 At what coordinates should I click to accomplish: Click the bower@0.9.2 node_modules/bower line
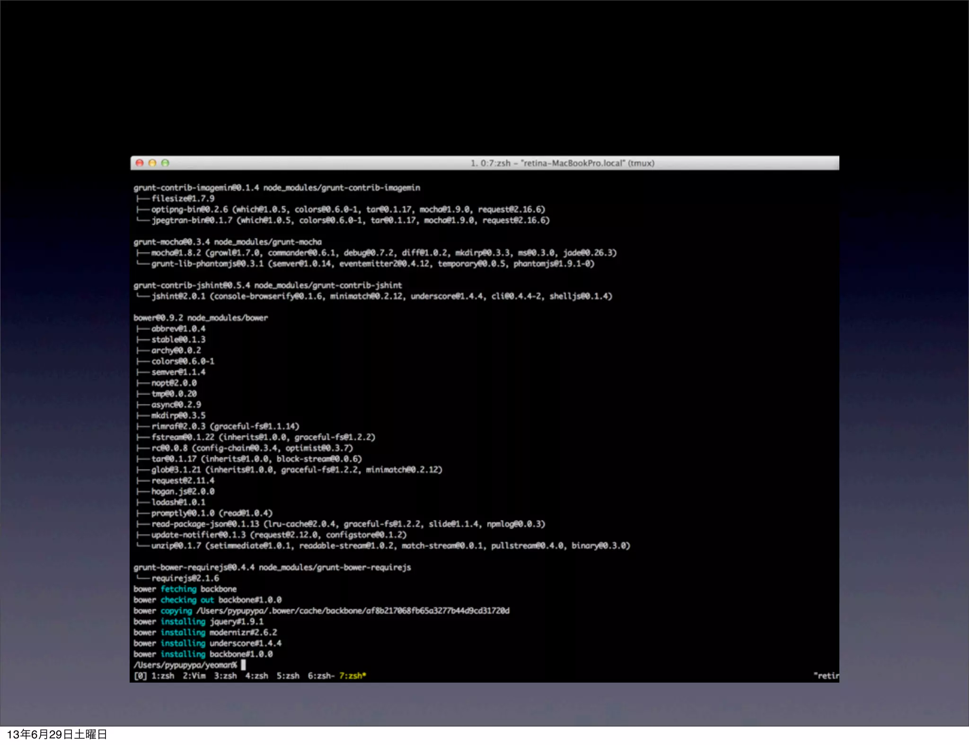[201, 318]
